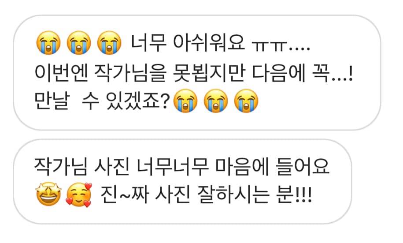Click the crying emoji just before 너무 아쉬워요
The height and width of the screenshot is (243, 403).
[x=109, y=43]
